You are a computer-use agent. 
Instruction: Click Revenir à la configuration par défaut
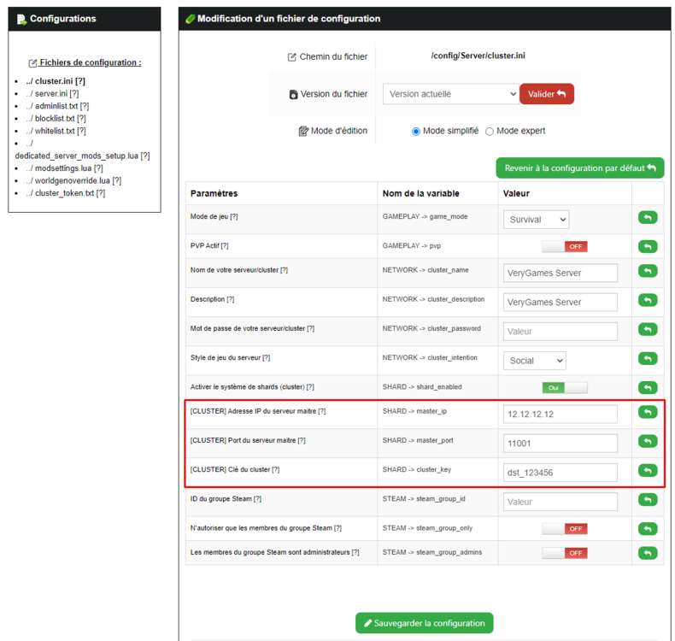click(579, 168)
